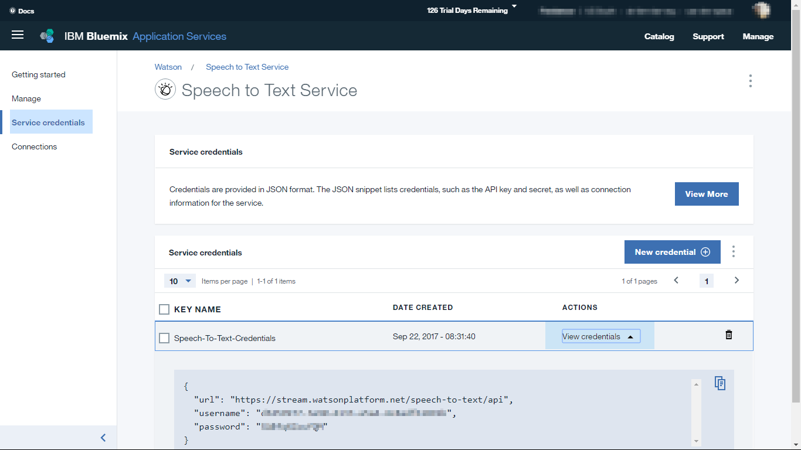
Task: Go to Getting started section
Action: [39, 74]
